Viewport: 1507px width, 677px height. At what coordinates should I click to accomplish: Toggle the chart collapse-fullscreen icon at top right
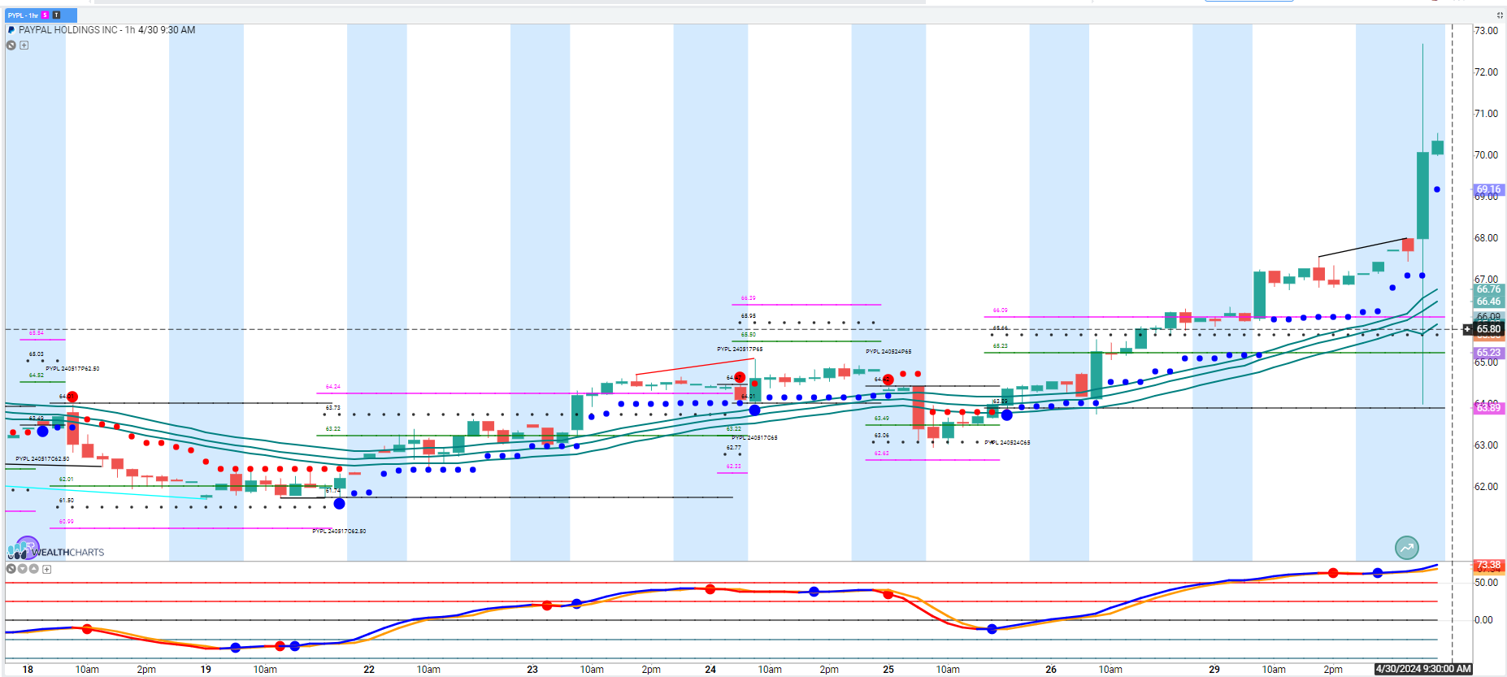pyautogui.click(x=1500, y=15)
